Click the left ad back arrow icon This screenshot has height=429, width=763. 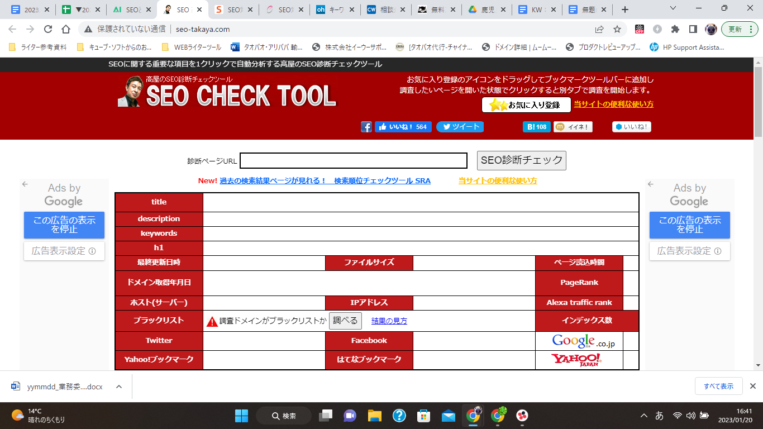point(25,184)
